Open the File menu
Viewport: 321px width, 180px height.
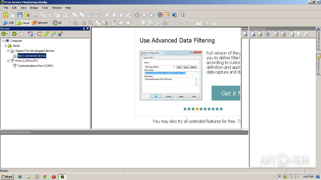pos(6,8)
